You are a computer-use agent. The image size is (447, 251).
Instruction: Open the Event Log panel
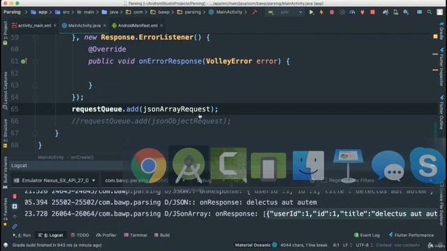367,235
